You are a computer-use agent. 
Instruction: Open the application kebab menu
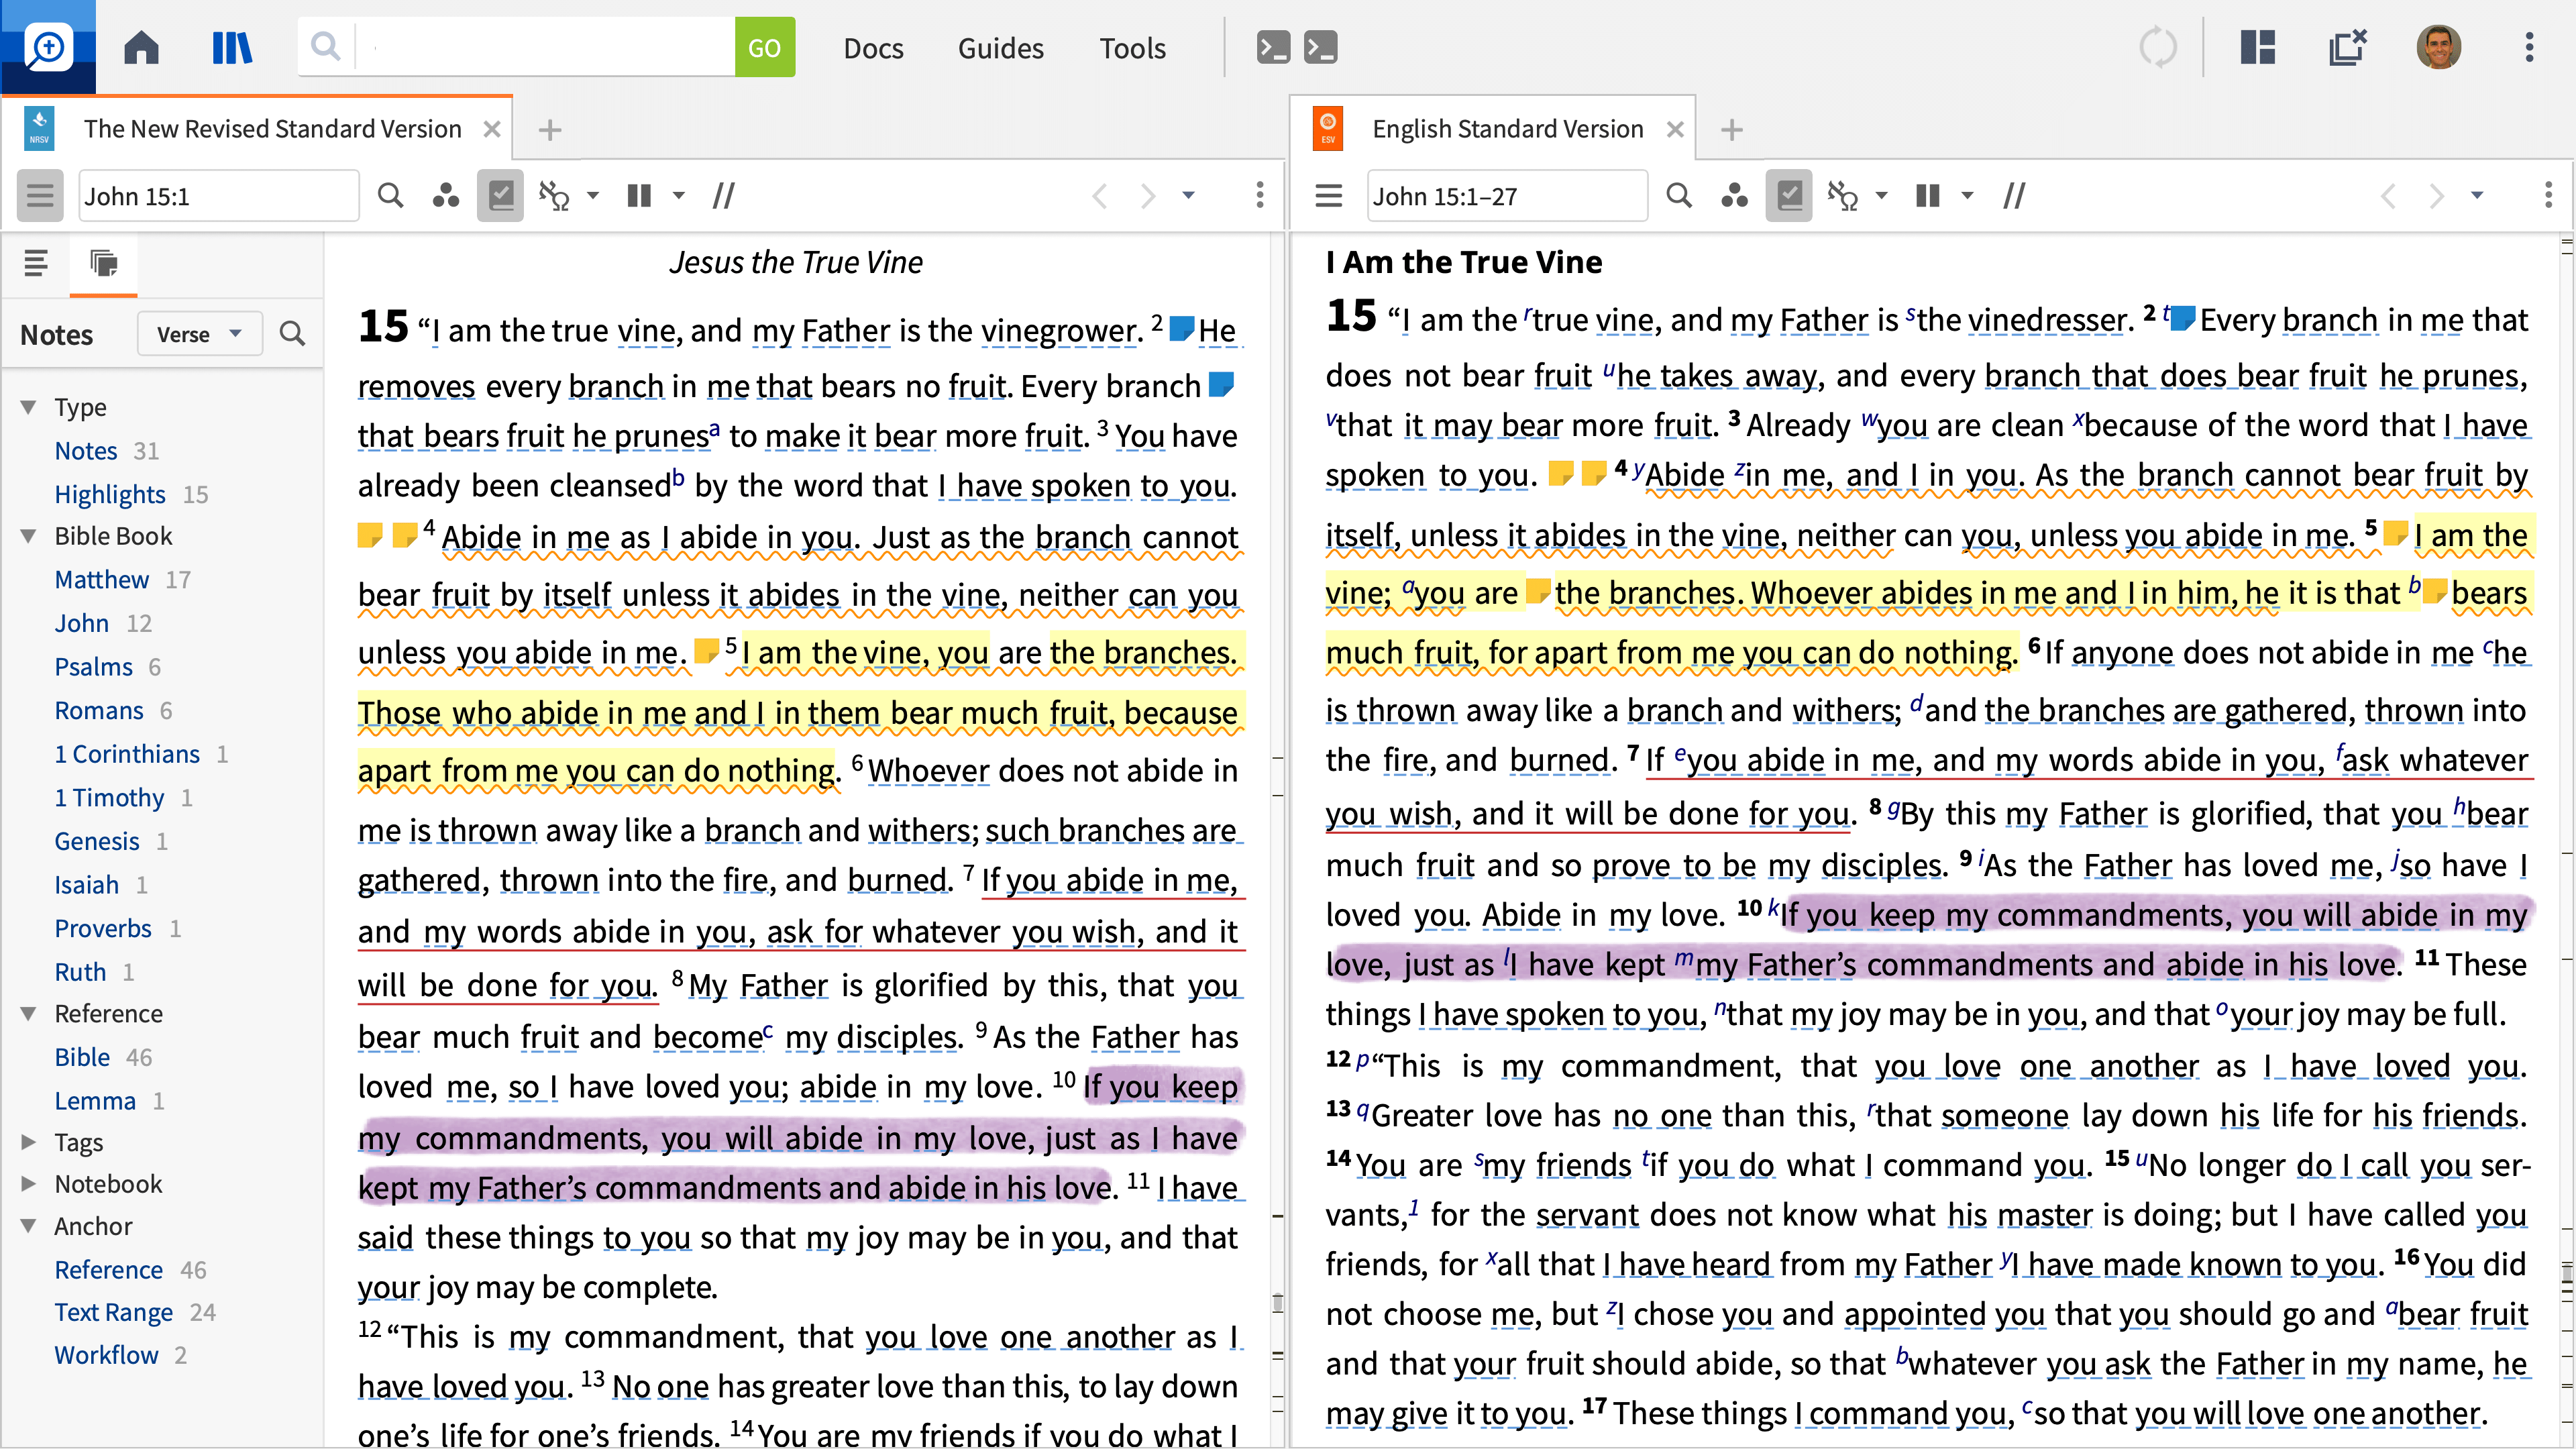point(2529,47)
